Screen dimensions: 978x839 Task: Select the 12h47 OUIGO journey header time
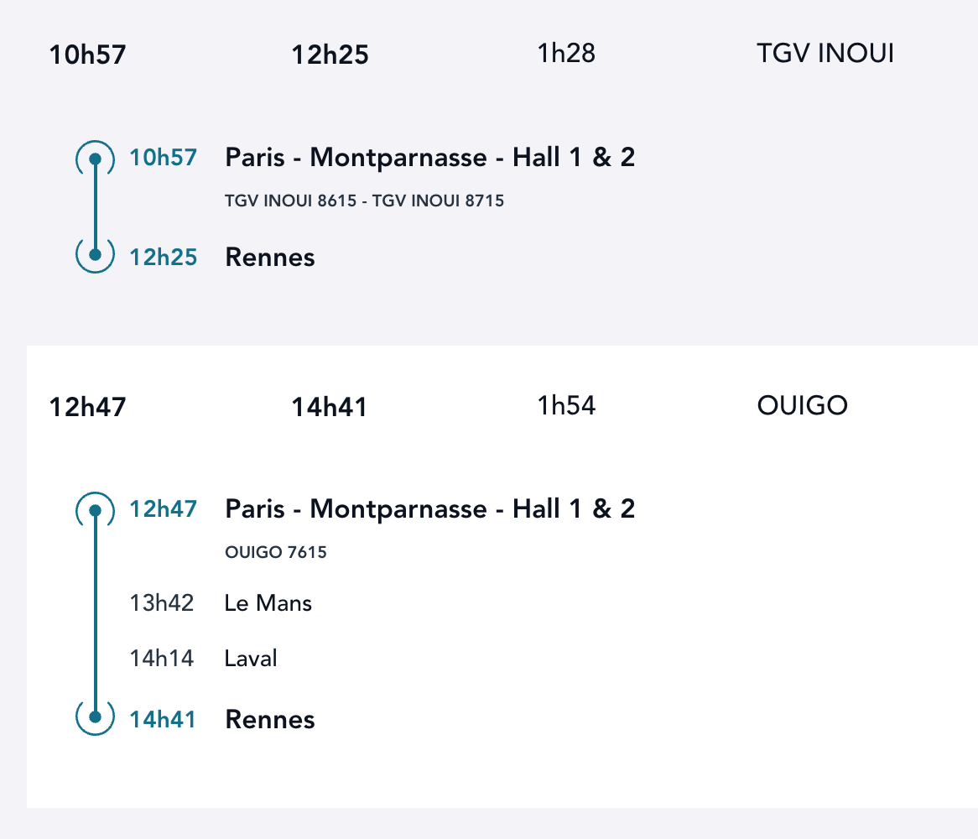pyautogui.click(x=87, y=408)
